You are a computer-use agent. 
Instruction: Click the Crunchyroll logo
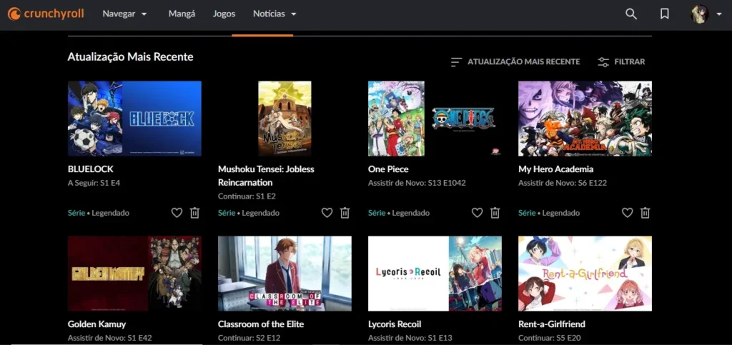46,14
